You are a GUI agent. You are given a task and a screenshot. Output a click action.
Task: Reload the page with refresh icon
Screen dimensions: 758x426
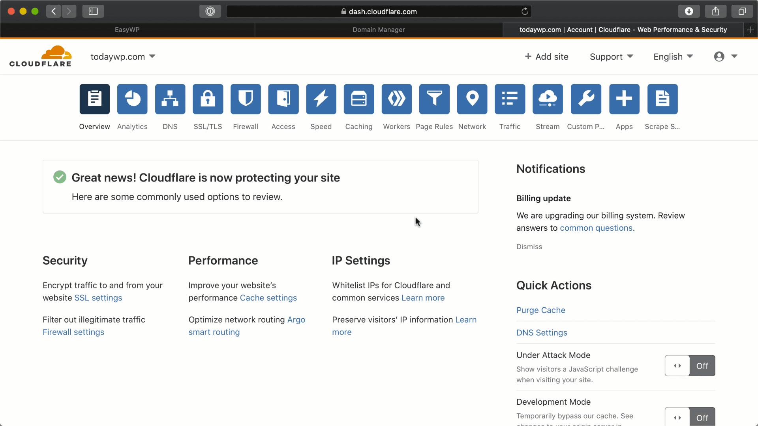525,11
